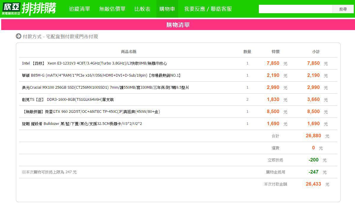This screenshot has height=203, width=355.
Task: Click the 1,690 subtotal for Bulldozer case
Action: point(313,123)
